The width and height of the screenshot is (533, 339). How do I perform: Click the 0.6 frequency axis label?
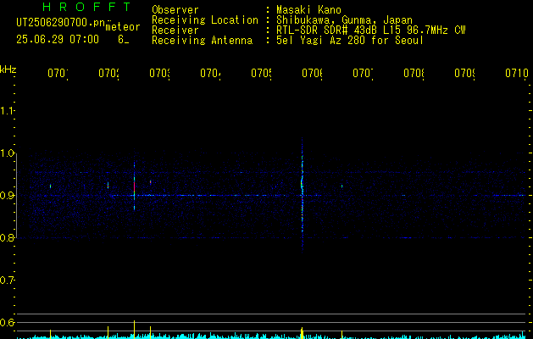click(x=7, y=322)
